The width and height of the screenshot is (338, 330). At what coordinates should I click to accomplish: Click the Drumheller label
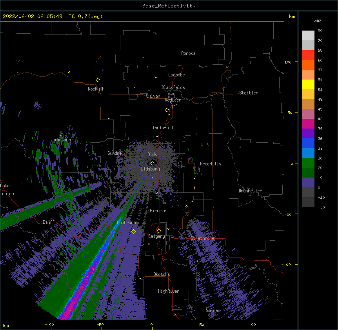tap(250, 191)
